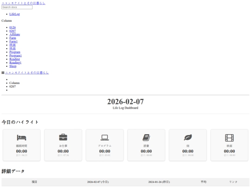Open the 0126 sidebar link

point(13,27)
